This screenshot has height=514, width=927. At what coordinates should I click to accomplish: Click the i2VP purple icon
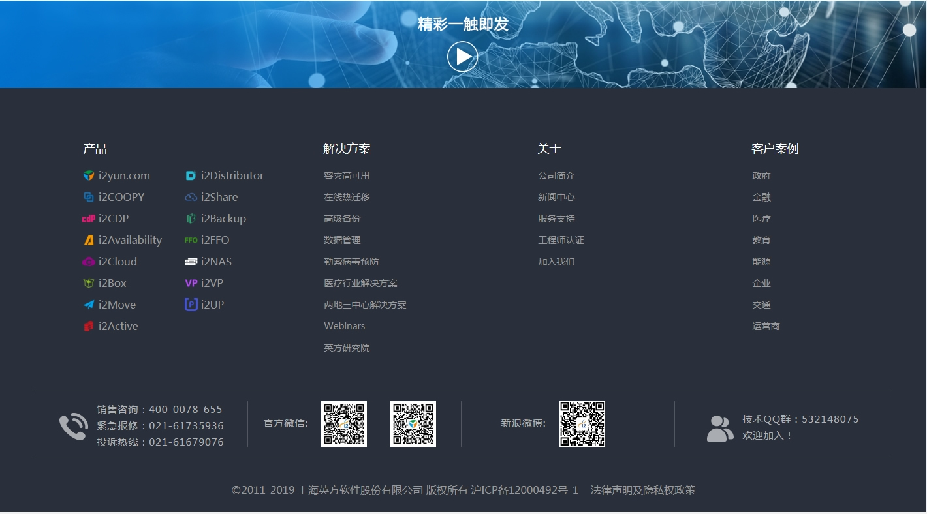point(191,283)
